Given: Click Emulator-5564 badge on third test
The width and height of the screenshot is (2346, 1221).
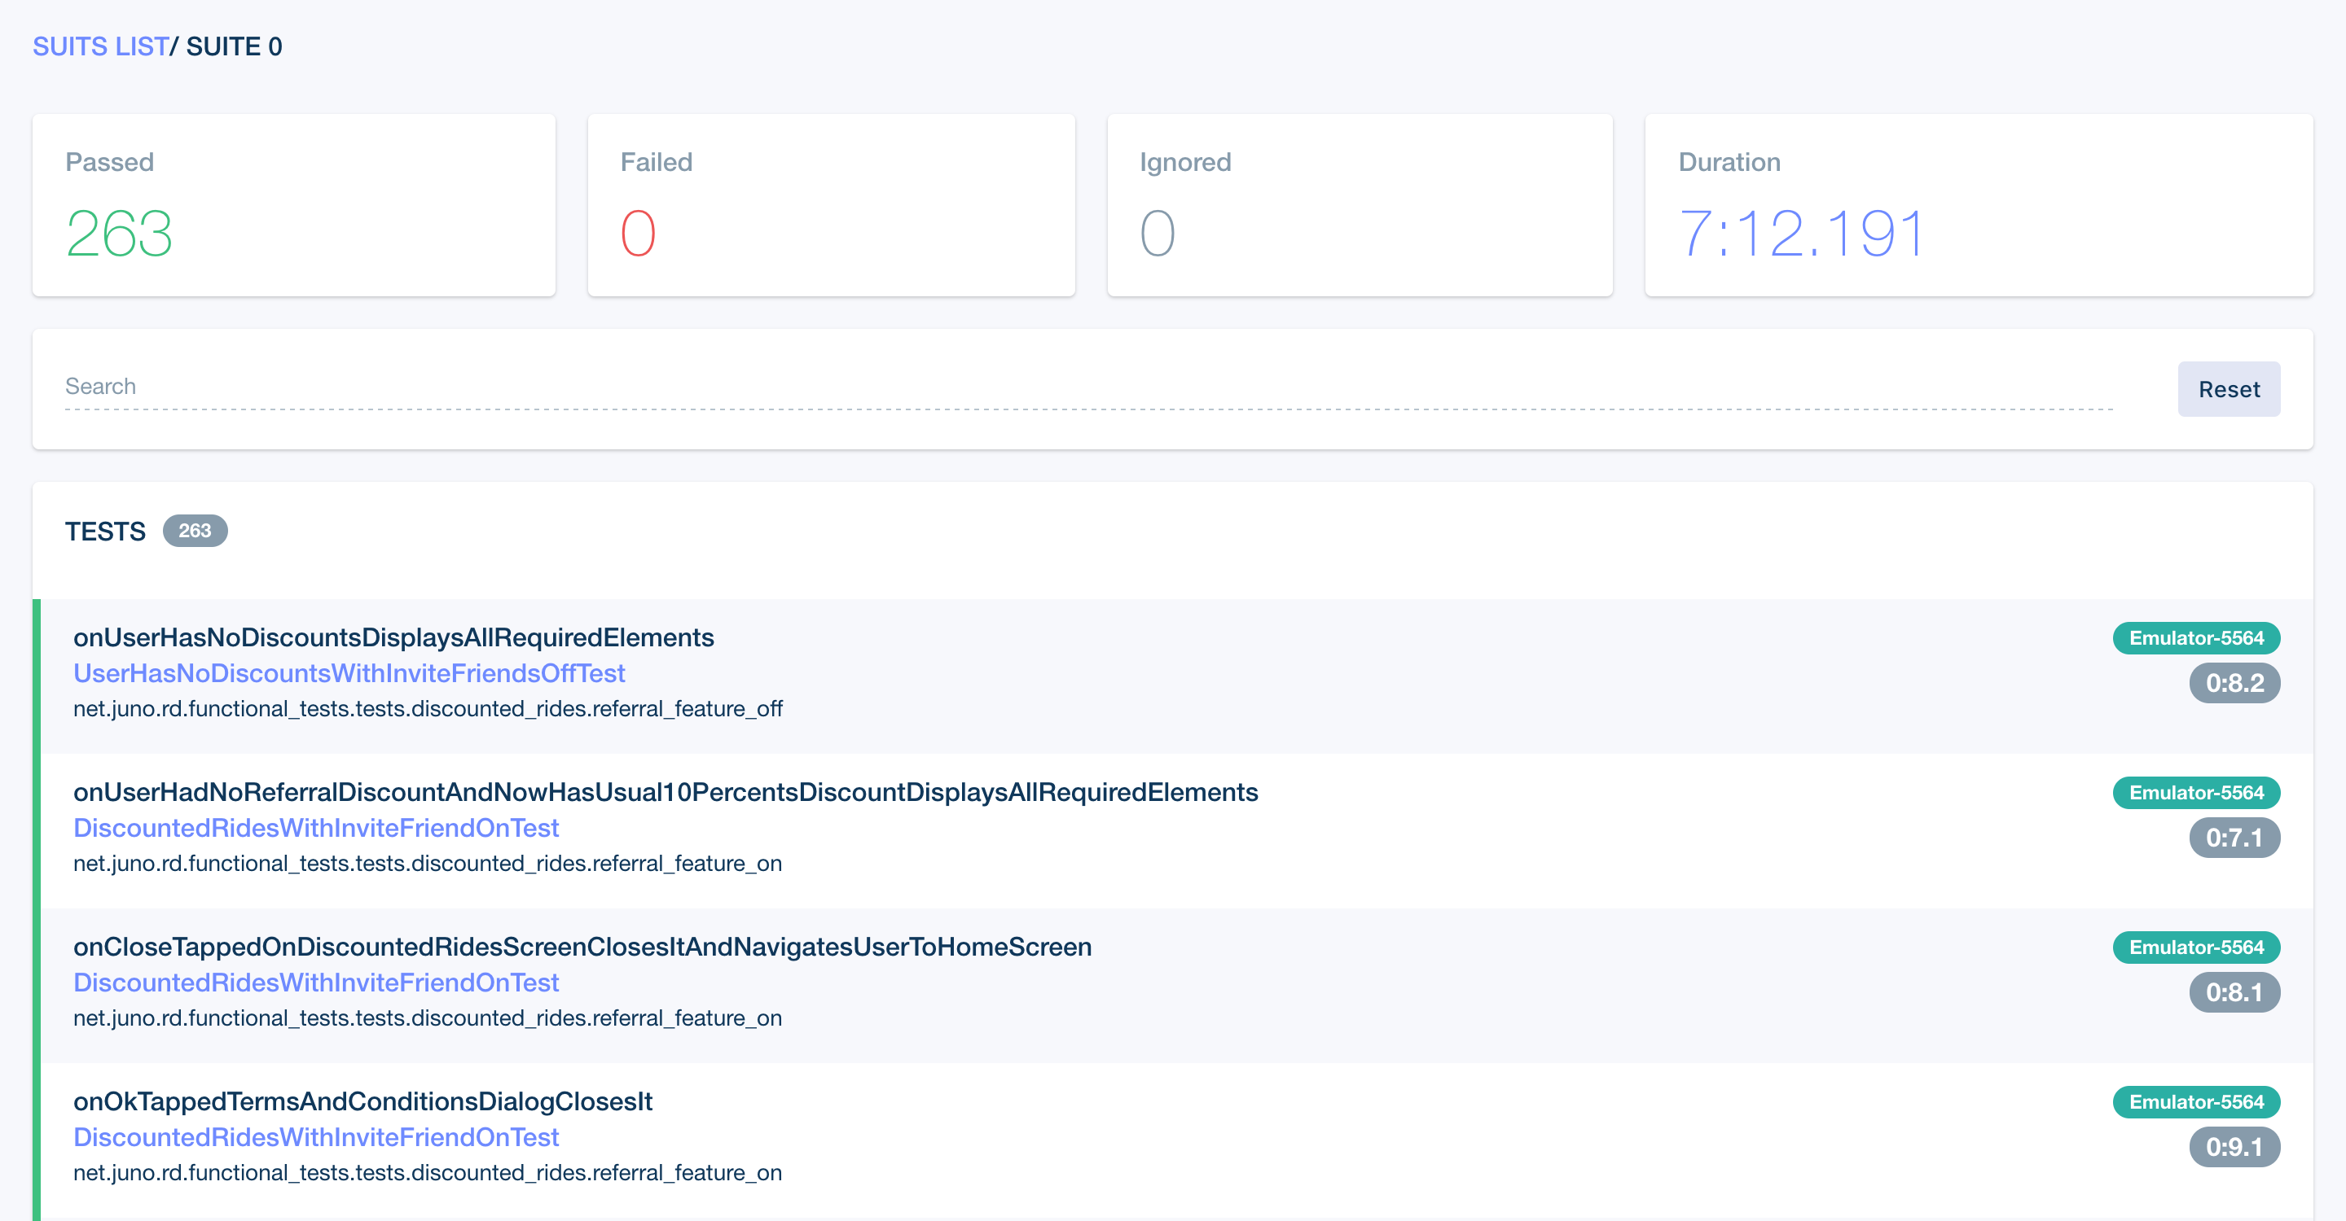Looking at the screenshot, I should 2196,947.
